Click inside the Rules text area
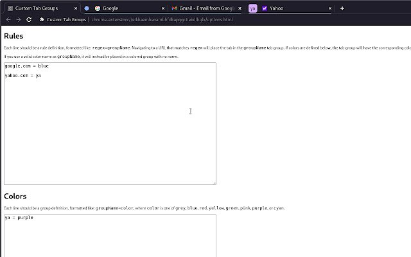 [x=110, y=123]
